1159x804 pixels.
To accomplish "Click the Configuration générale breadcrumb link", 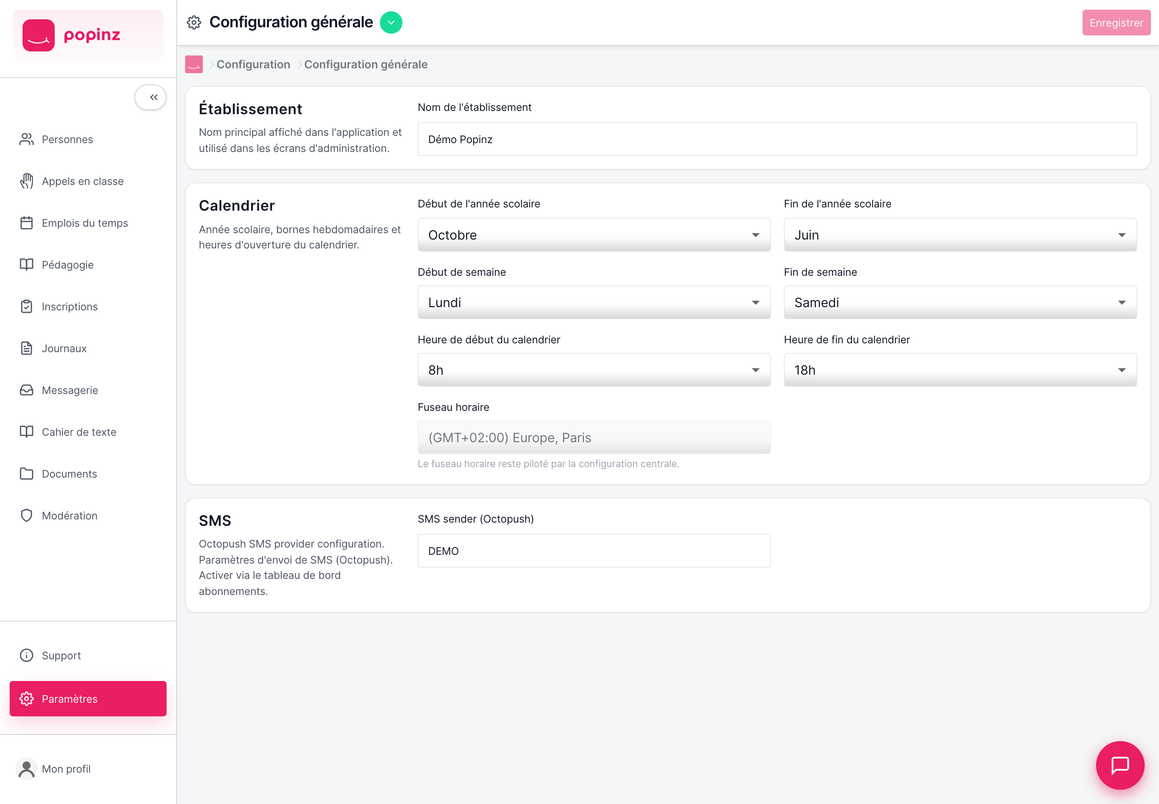I will click(366, 64).
